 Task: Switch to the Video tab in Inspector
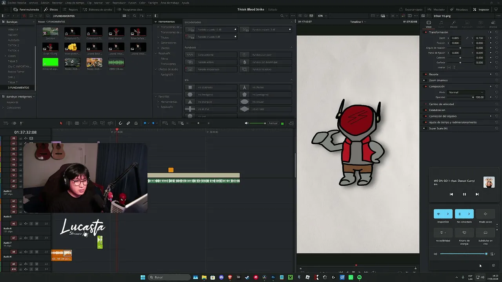[429, 24]
